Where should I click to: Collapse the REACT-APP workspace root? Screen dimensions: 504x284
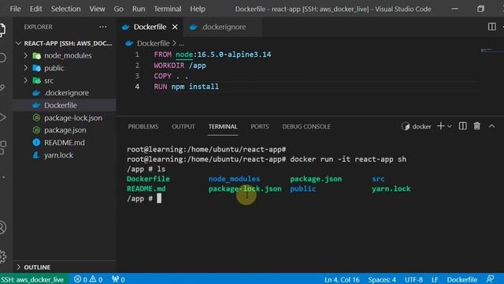[x=19, y=43]
